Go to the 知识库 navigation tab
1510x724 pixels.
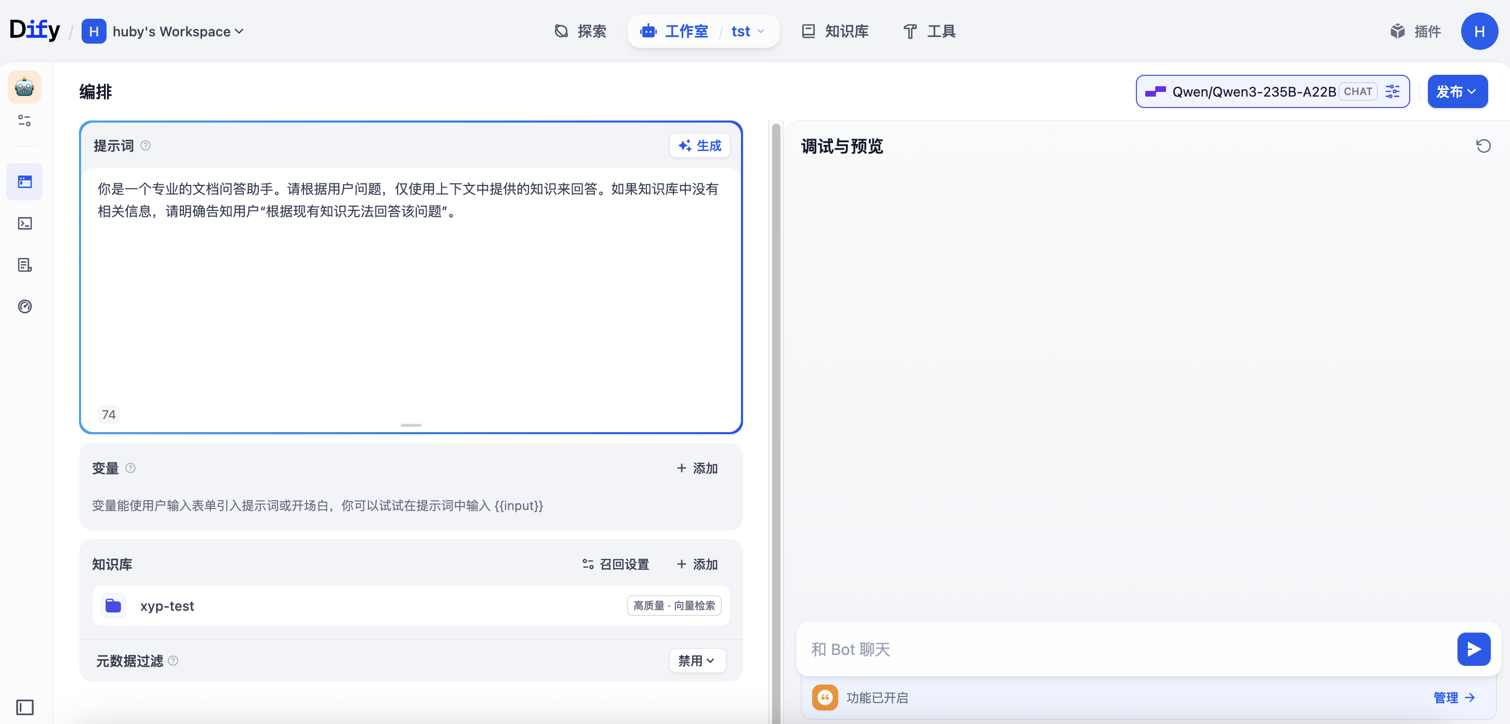pos(835,32)
